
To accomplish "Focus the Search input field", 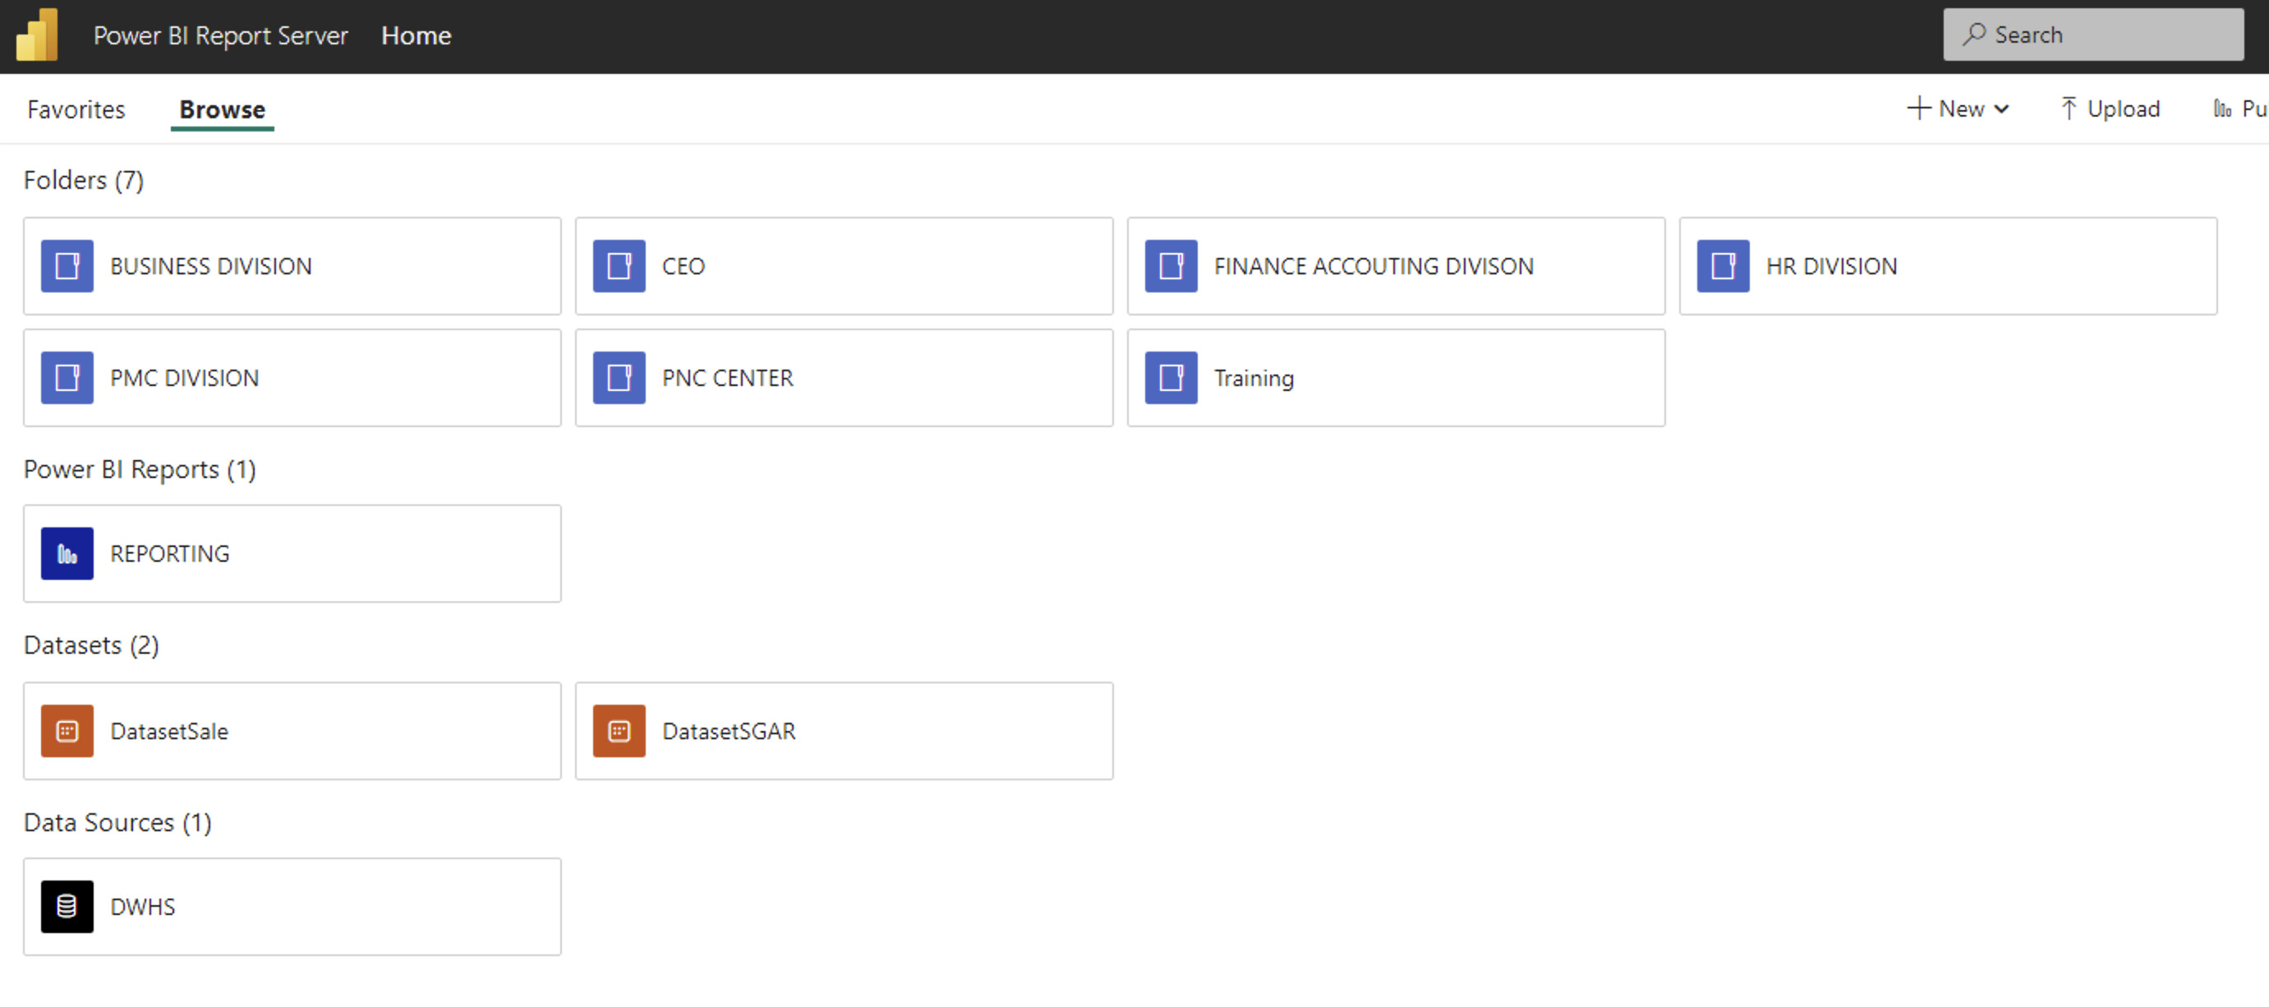I will tap(2093, 34).
